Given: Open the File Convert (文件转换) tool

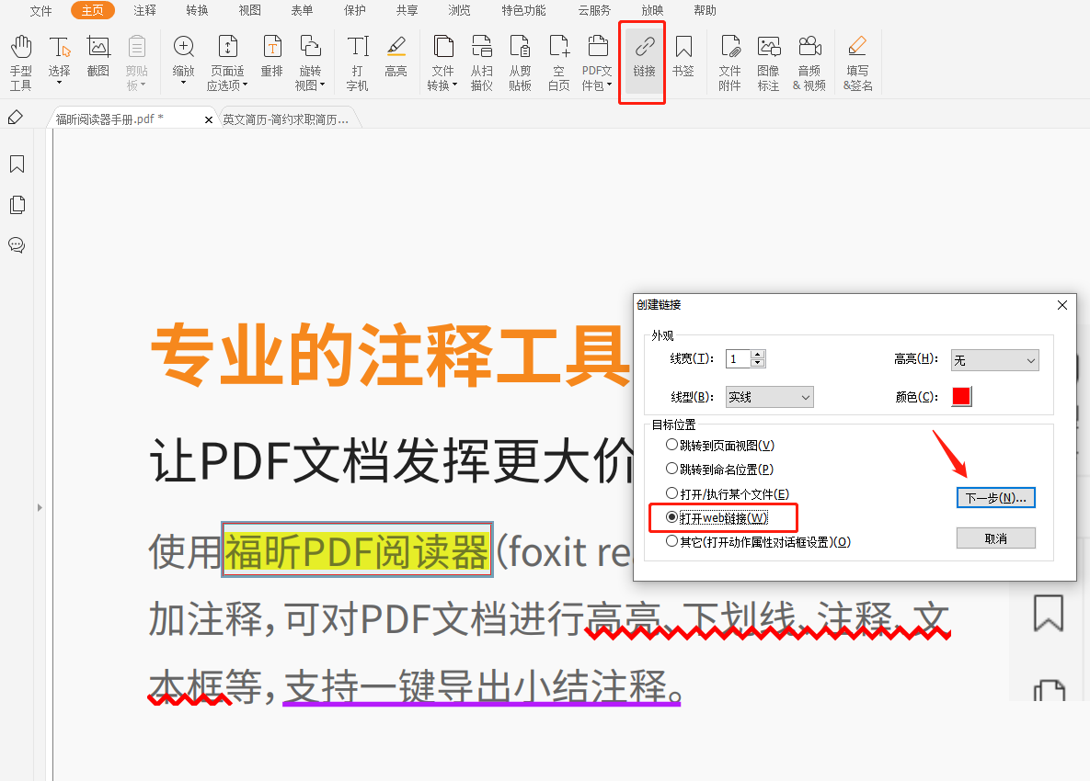Looking at the screenshot, I should (442, 63).
